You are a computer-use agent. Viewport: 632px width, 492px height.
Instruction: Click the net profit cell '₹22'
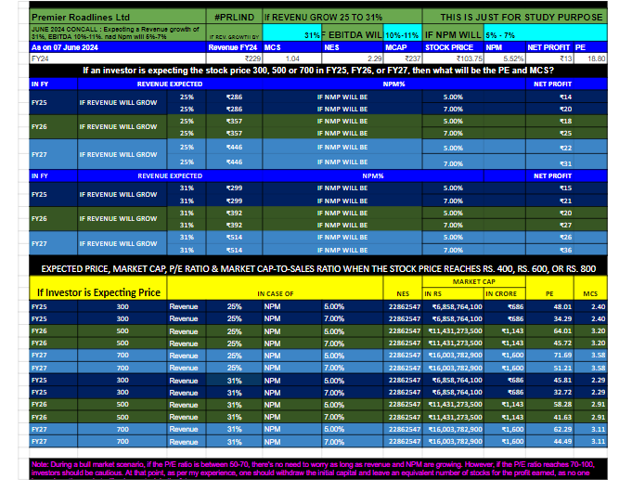(566, 148)
